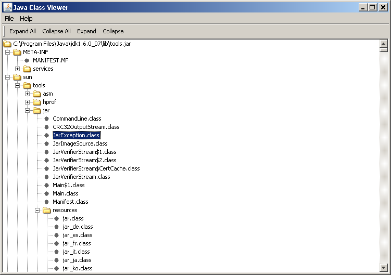Click the jar folder icon
The height and width of the screenshot is (275, 391).
(x=37, y=110)
